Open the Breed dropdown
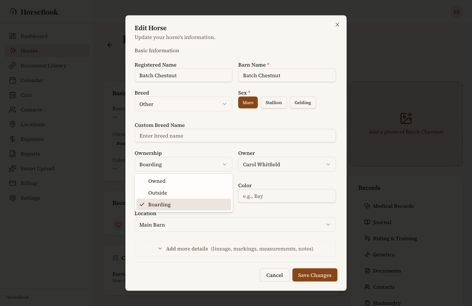The width and height of the screenshot is (472, 306). 183,104
